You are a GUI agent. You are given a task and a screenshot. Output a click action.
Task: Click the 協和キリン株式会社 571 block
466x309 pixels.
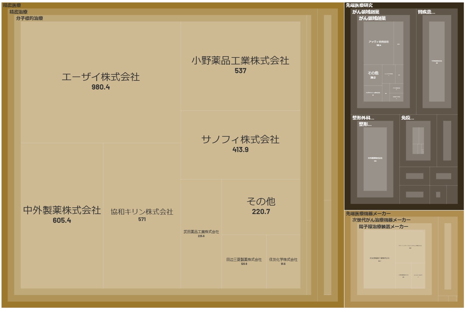[x=142, y=216]
